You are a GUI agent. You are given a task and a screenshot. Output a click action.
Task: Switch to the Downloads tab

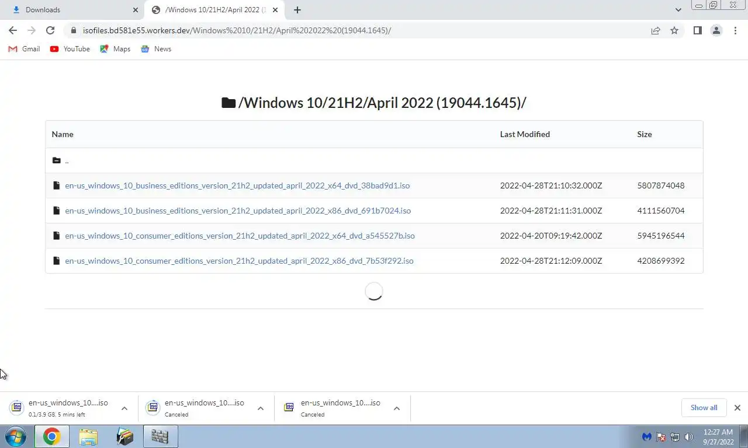click(x=71, y=10)
